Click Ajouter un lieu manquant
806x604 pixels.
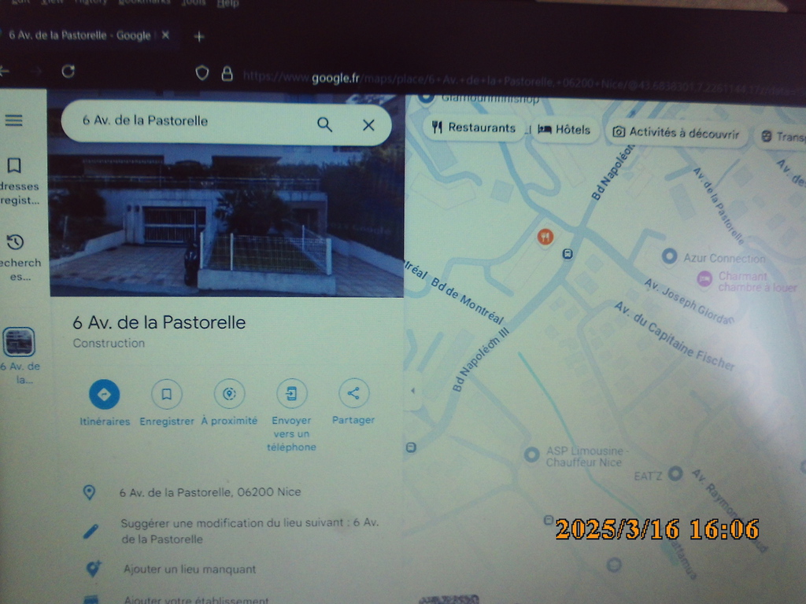[189, 569]
